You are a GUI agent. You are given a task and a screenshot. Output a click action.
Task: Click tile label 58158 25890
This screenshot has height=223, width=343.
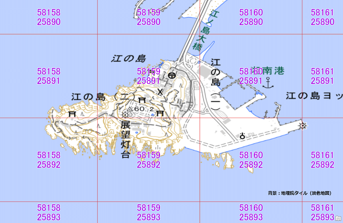click(49, 17)
